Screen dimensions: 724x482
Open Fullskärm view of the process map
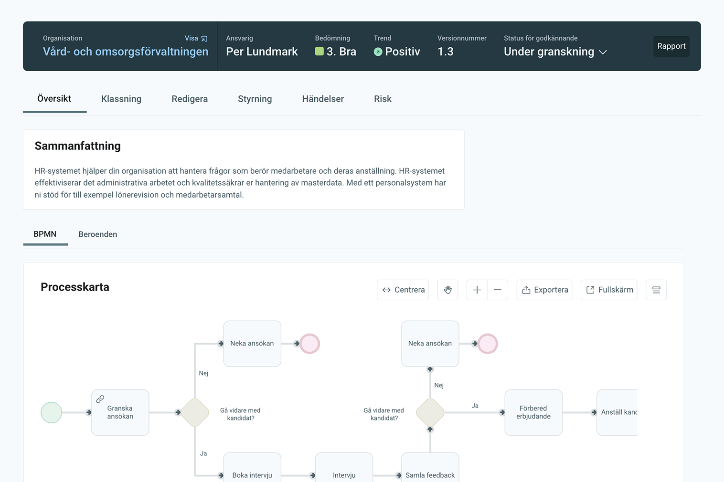click(x=609, y=290)
